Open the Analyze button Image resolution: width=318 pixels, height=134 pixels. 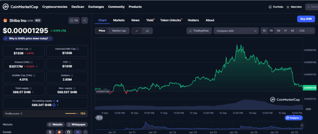[294, 118]
